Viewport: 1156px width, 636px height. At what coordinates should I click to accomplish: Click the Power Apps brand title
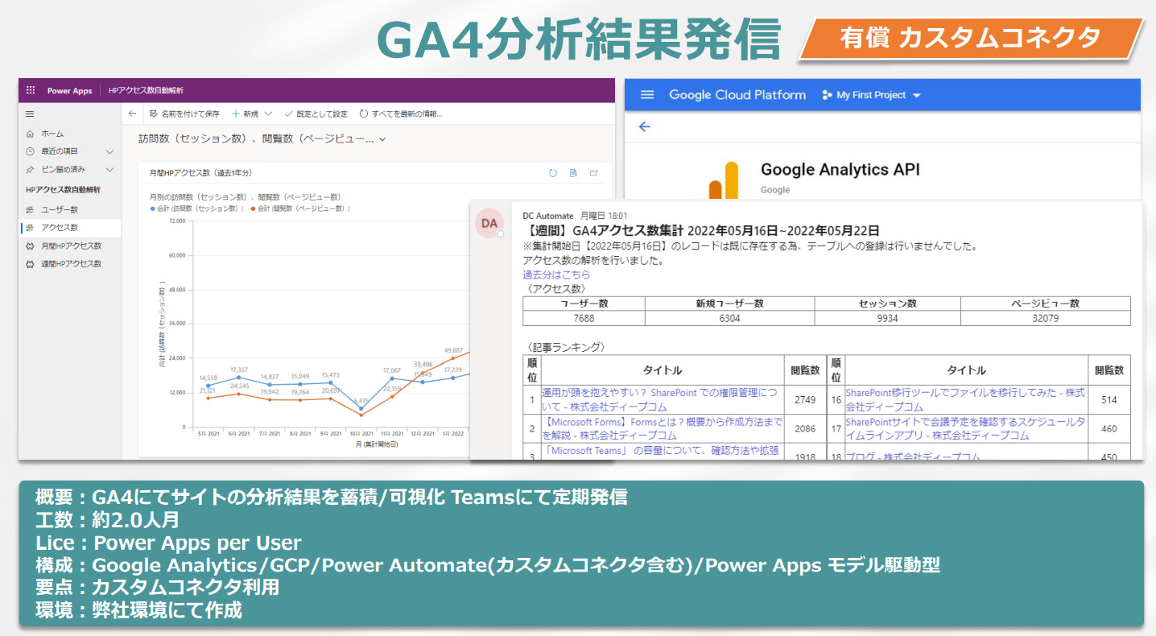click(69, 91)
